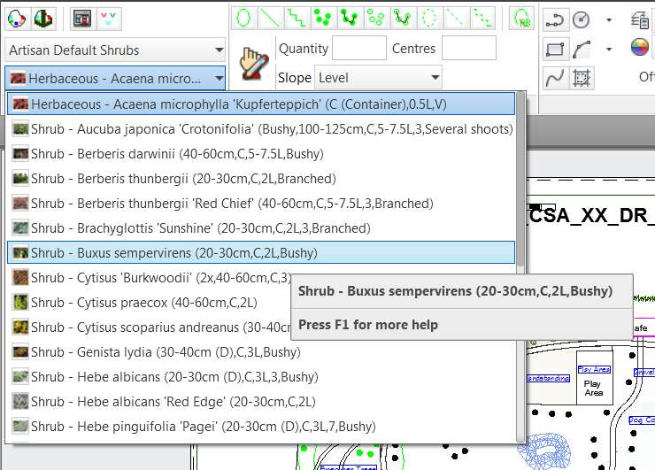Viewport: 655px width, 470px height.
Task: Open the color wheel icon
Action: coord(640,46)
